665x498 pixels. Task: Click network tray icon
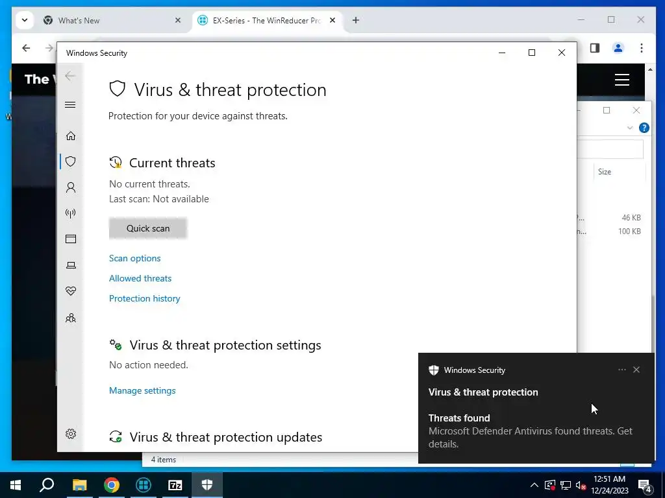tap(566, 485)
